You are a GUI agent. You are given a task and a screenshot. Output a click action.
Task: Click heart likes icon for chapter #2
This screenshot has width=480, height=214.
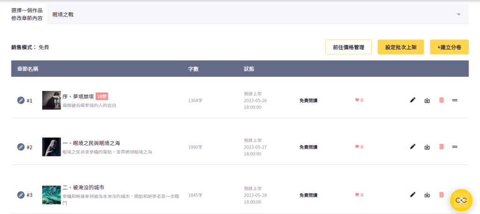pos(357,147)
